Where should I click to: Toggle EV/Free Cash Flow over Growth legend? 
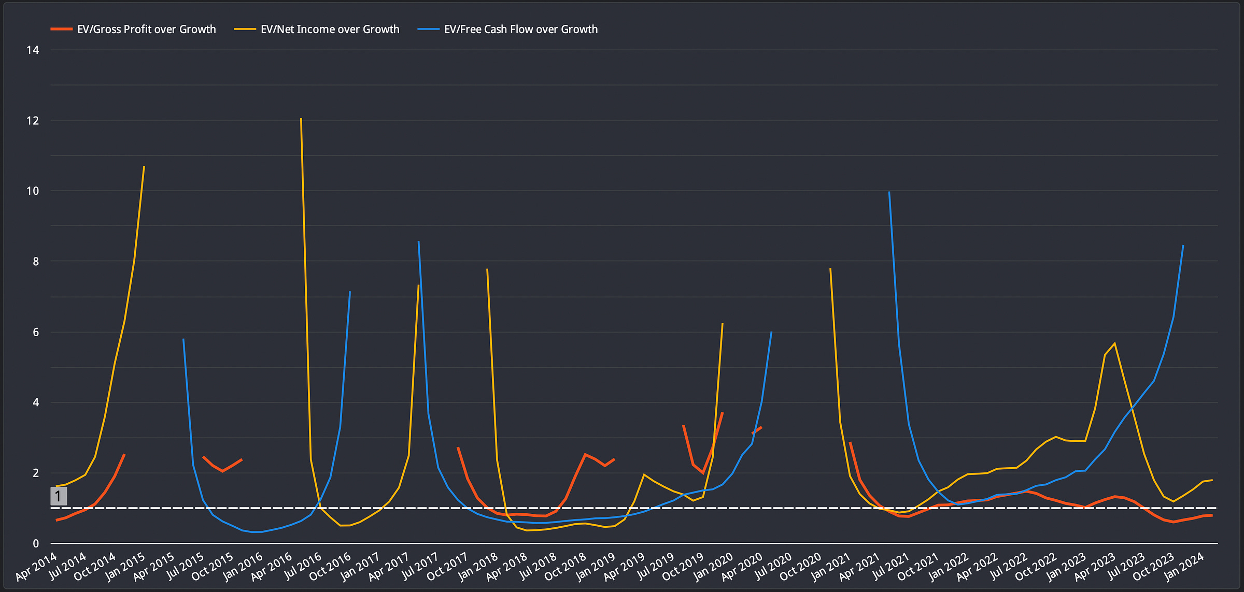point(520,30)
